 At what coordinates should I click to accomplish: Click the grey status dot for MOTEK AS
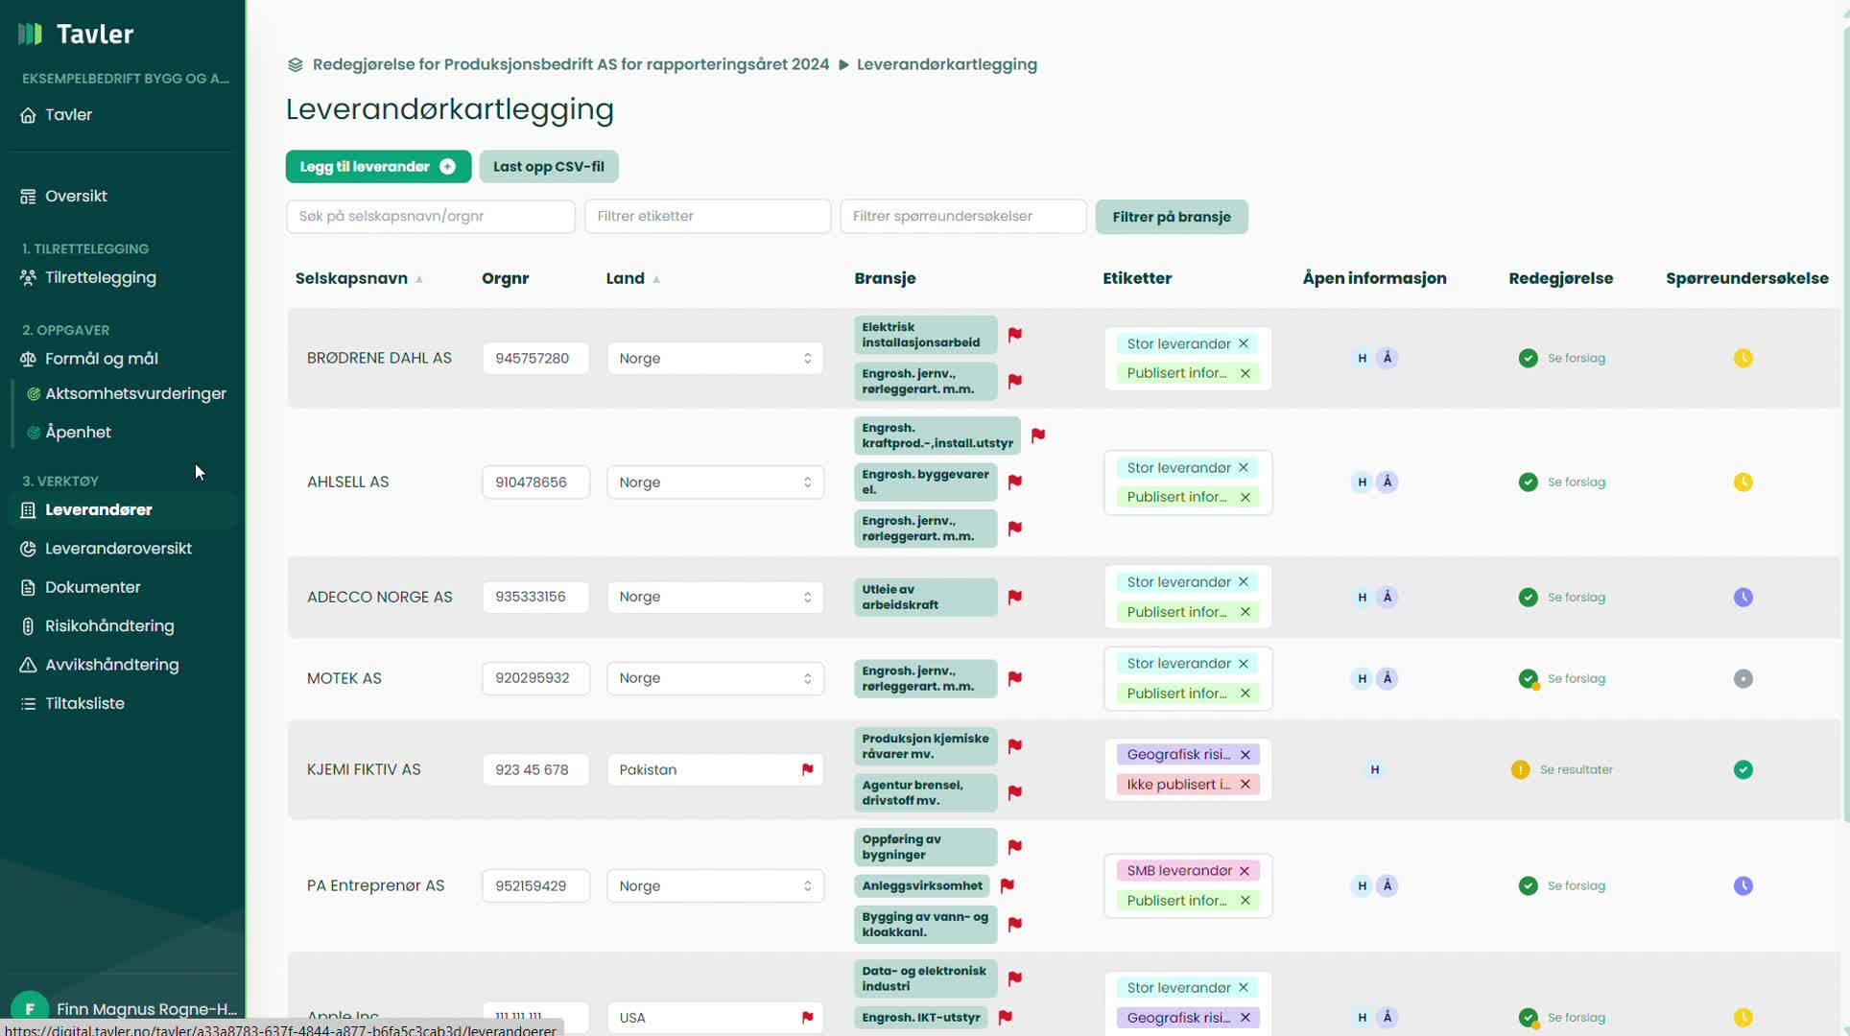(1743, 678)
